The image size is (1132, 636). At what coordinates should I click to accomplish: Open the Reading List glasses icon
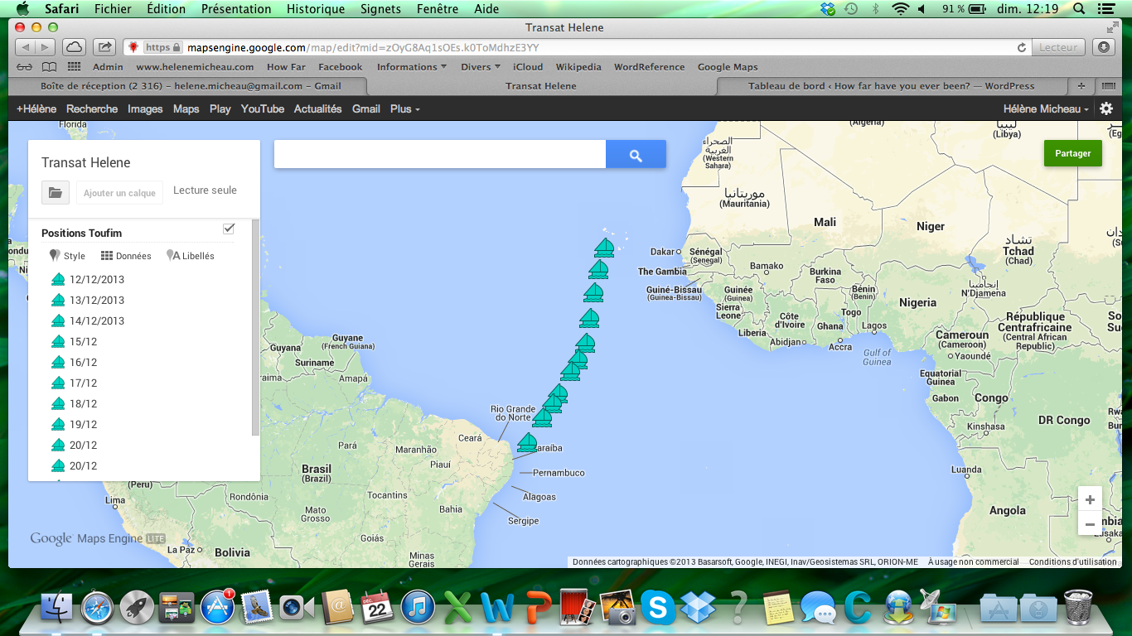(x=25, y=67)
